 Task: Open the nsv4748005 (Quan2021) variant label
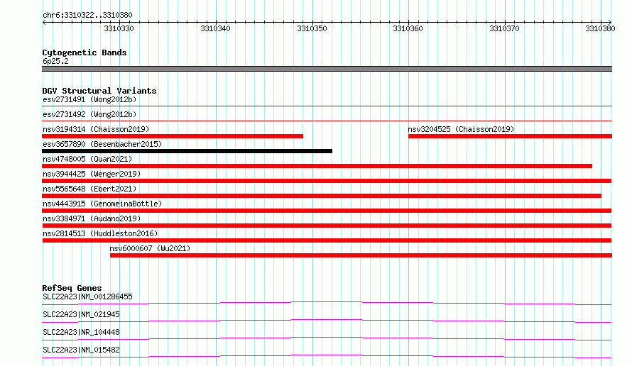[87, 159]
